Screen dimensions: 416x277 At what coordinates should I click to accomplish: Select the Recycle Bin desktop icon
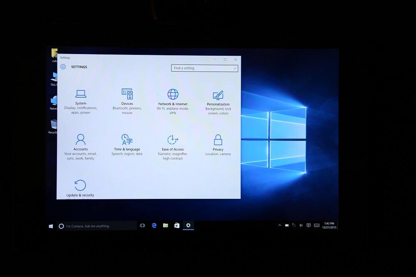53,126
